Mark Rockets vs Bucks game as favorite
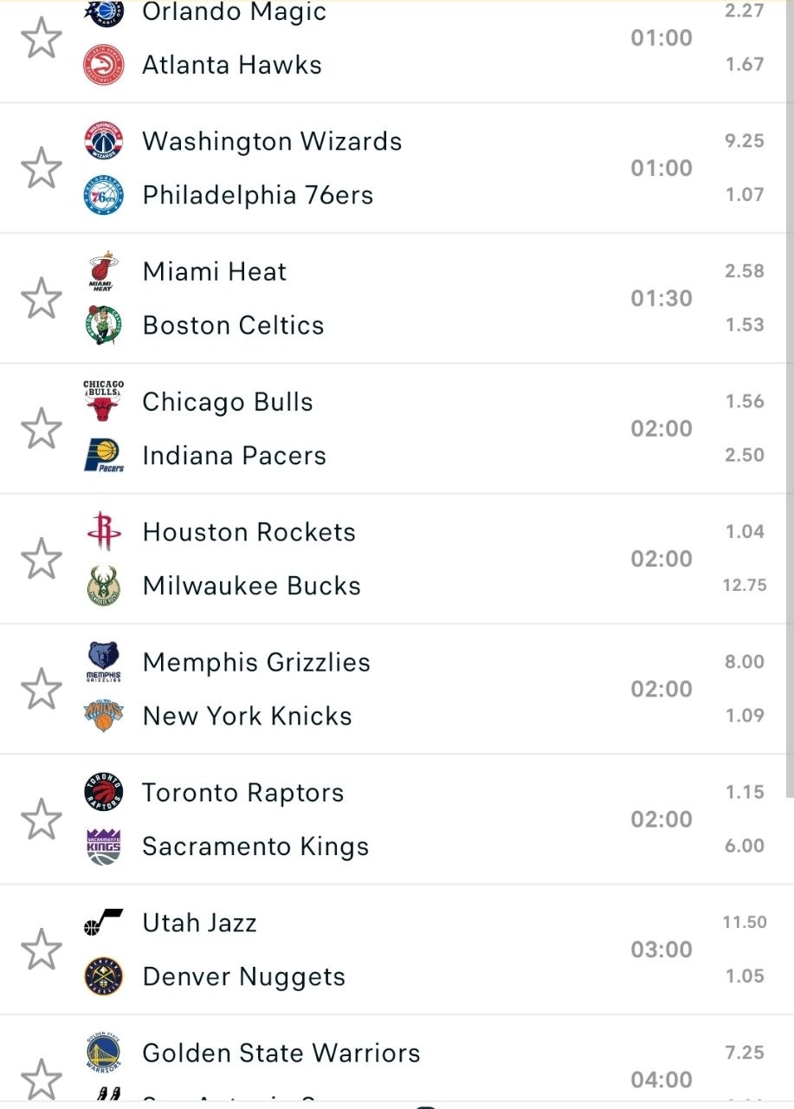This screenshot has height=1109, width=794. click(x=42, y=559)
